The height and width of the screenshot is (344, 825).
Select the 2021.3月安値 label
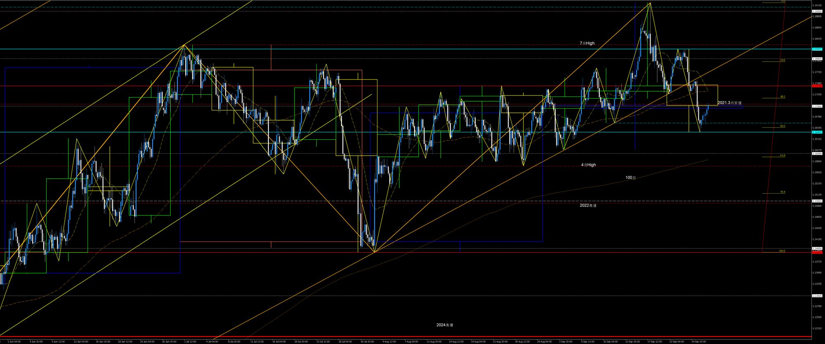click(729, 103)
